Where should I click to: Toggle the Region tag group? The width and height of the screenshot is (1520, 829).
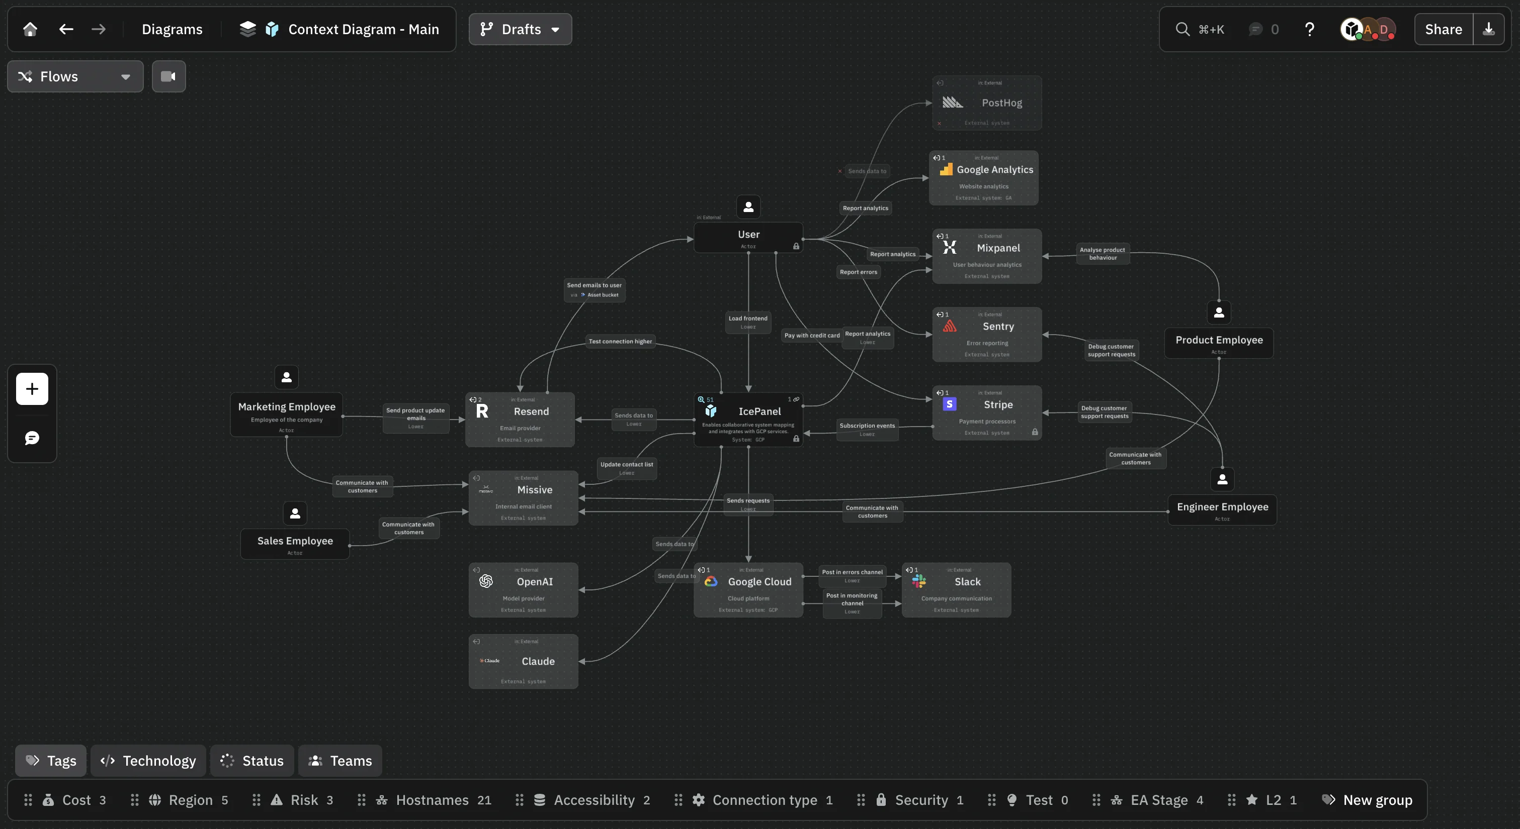tap(188, 799)
